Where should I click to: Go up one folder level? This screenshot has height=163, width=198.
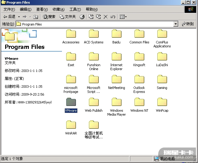36,17
